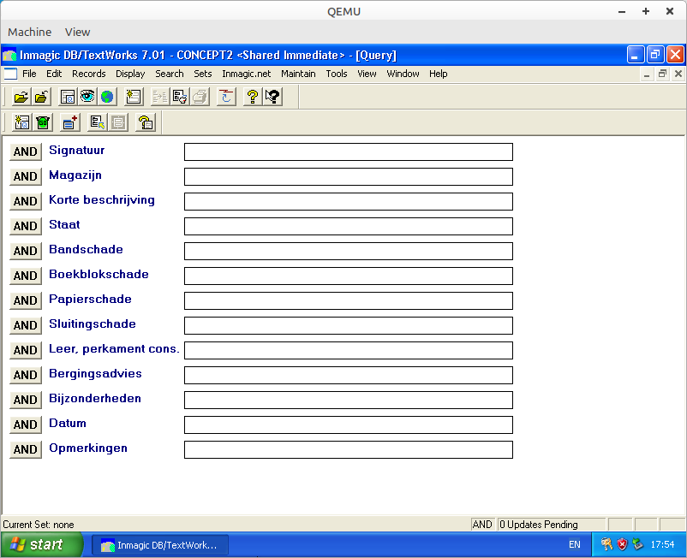
Task: Select the Inmagic DB/TextWorks taskbar button
Action: pos(159,544)
